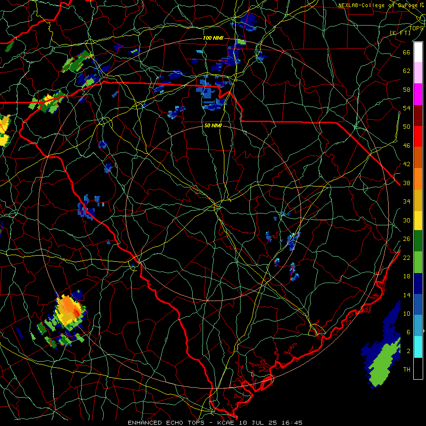This screenshot has height=426, width=426.
Task: Click the TH legend label
Action: click(407, 370)
